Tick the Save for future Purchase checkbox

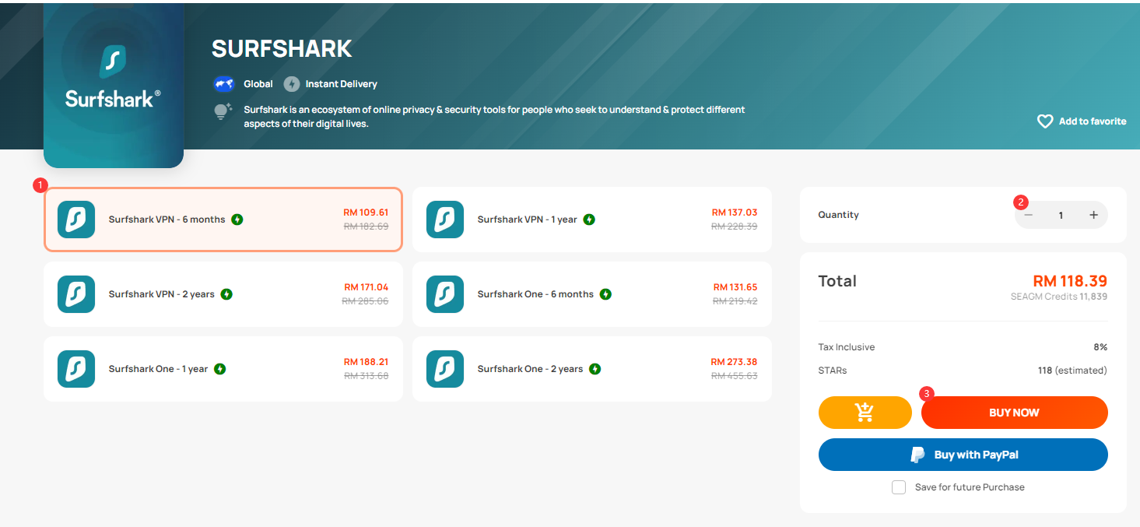click(899, 487)
